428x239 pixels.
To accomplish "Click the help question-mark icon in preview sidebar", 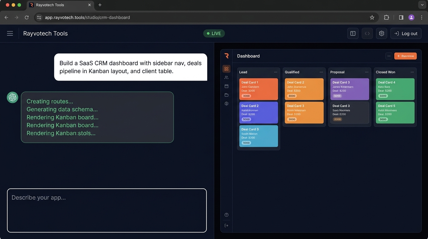I will point(226,215).
